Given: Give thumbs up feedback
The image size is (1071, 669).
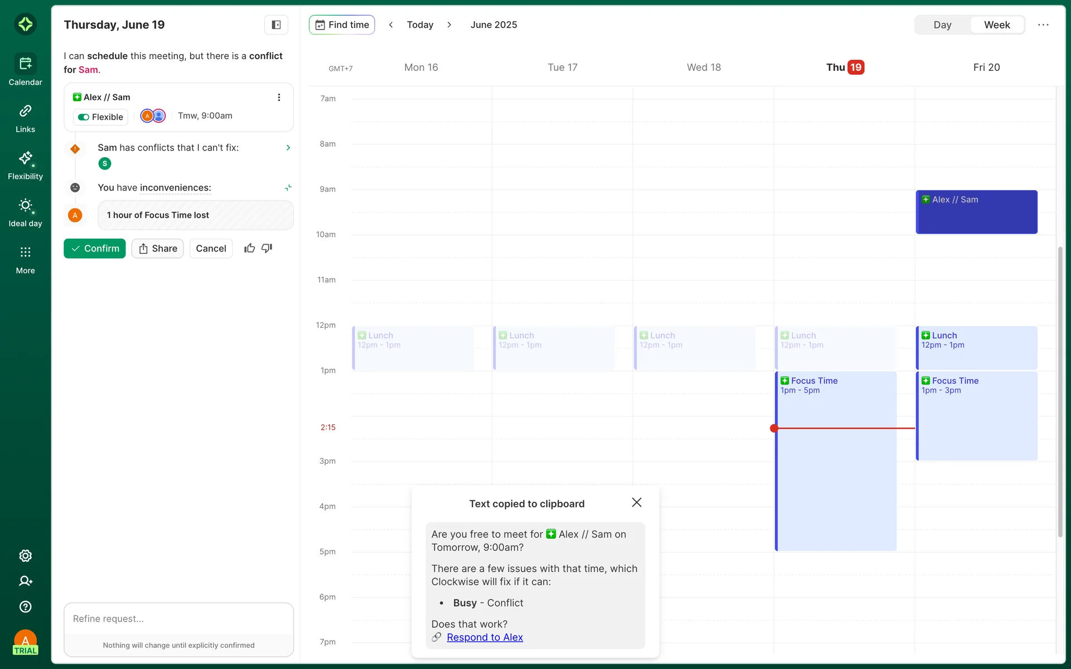Looking at the screenshot, I should tap(249, 248).
